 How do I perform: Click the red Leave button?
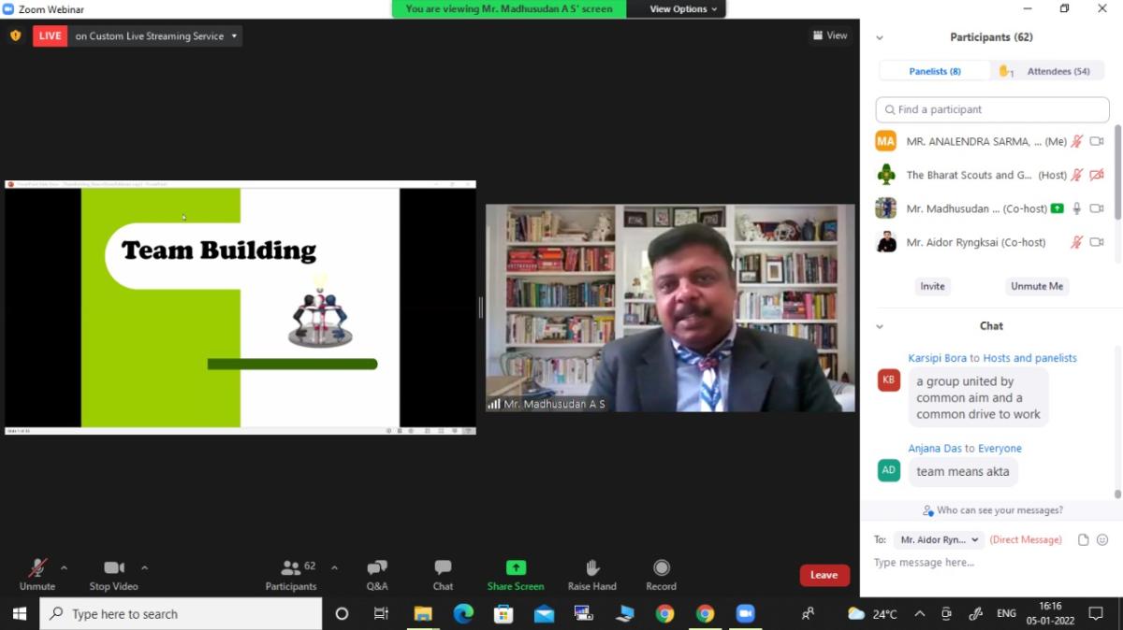(x=824, y=576)
